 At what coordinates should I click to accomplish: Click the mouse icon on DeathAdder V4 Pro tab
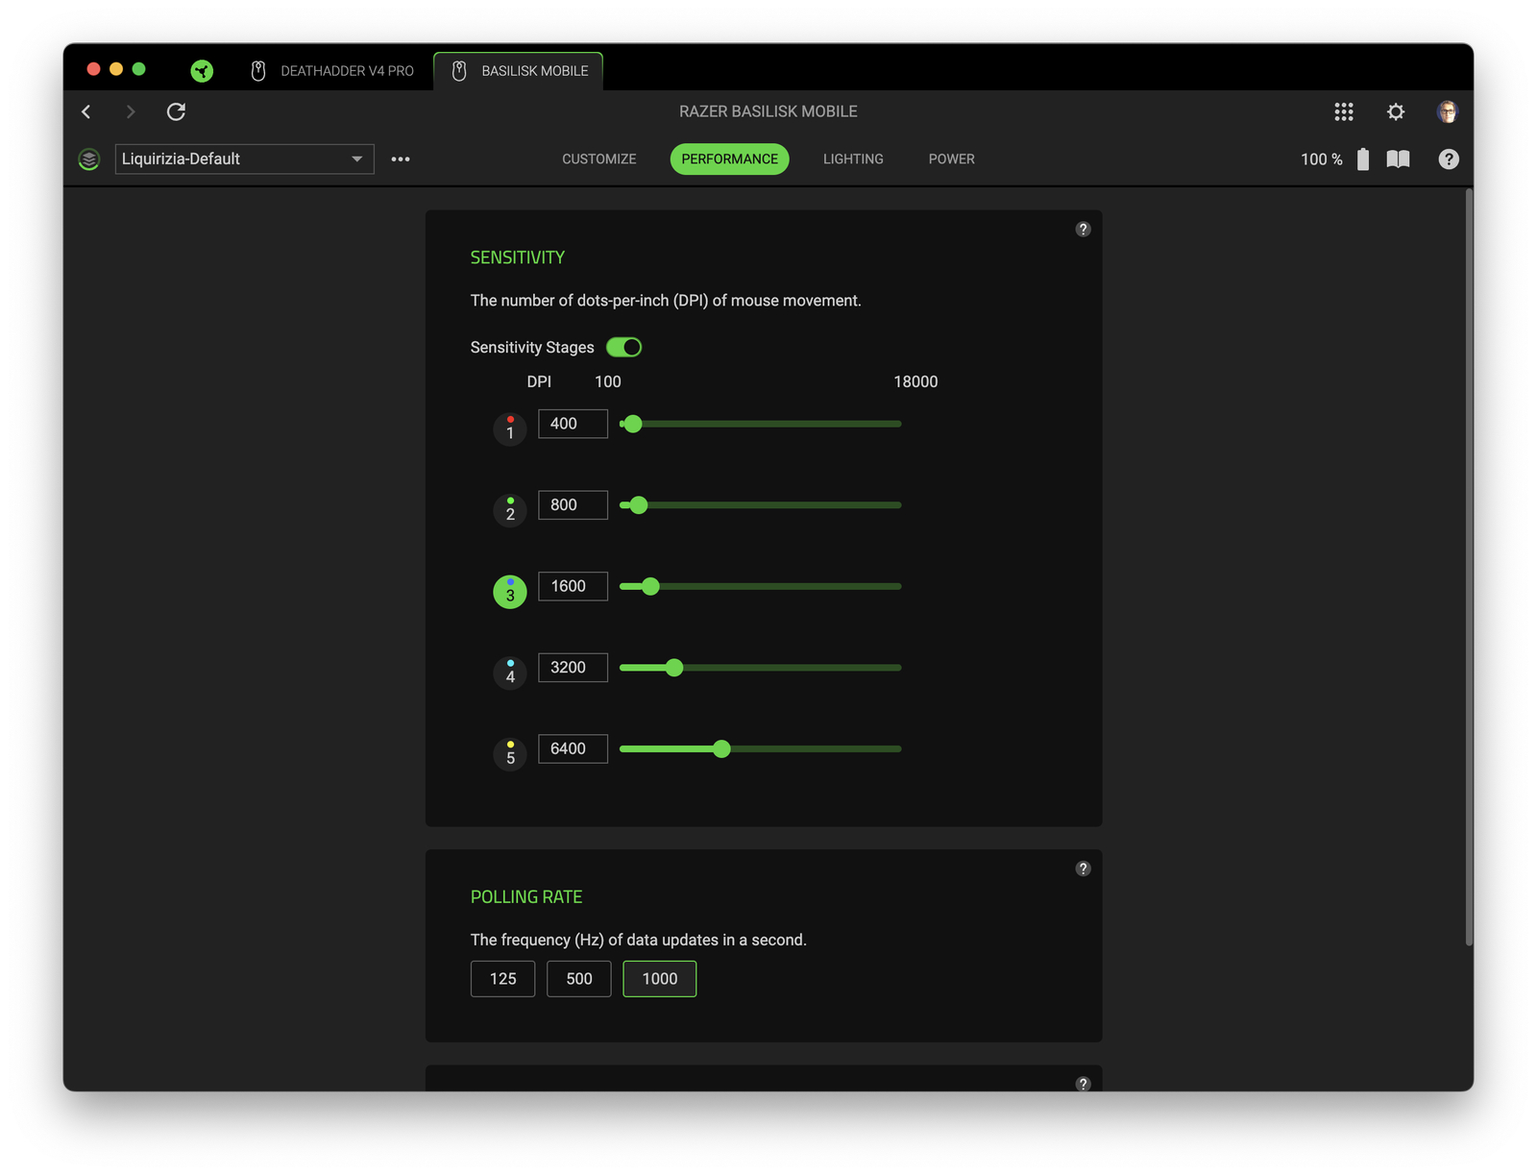(258, 71)
